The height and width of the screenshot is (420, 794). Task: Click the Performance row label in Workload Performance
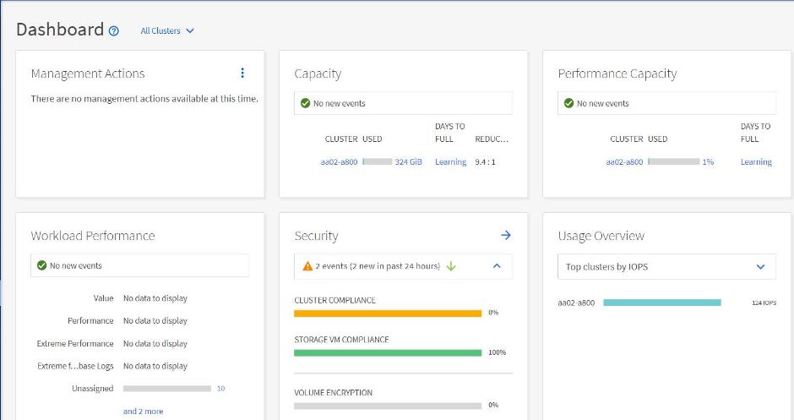point(90,320)
